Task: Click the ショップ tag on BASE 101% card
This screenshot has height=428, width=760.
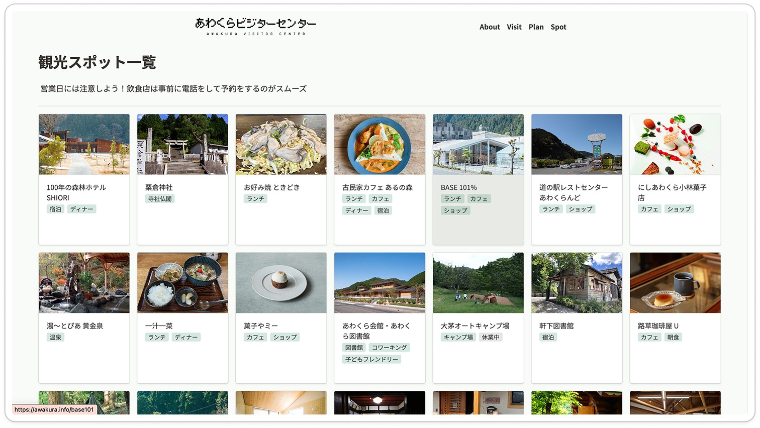Action: click(455, 210)
